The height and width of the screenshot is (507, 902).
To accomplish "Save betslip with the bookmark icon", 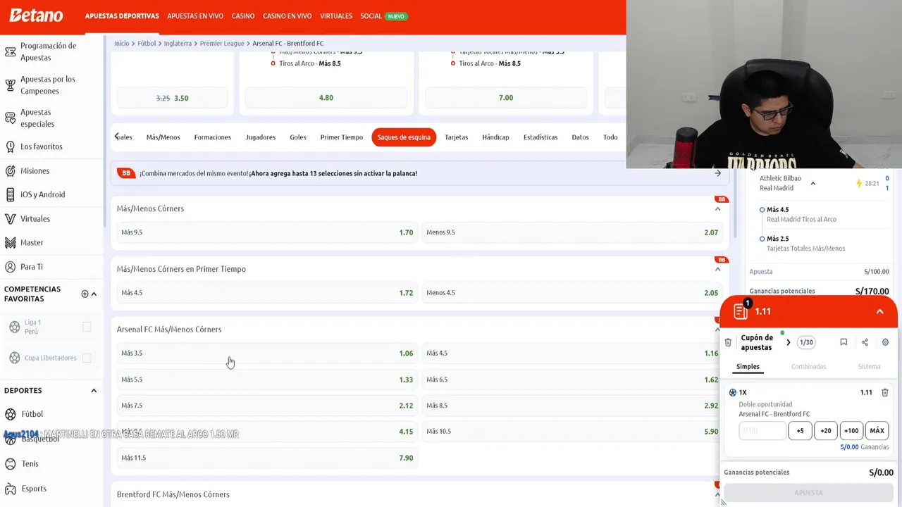I will (x=844, y=342).
